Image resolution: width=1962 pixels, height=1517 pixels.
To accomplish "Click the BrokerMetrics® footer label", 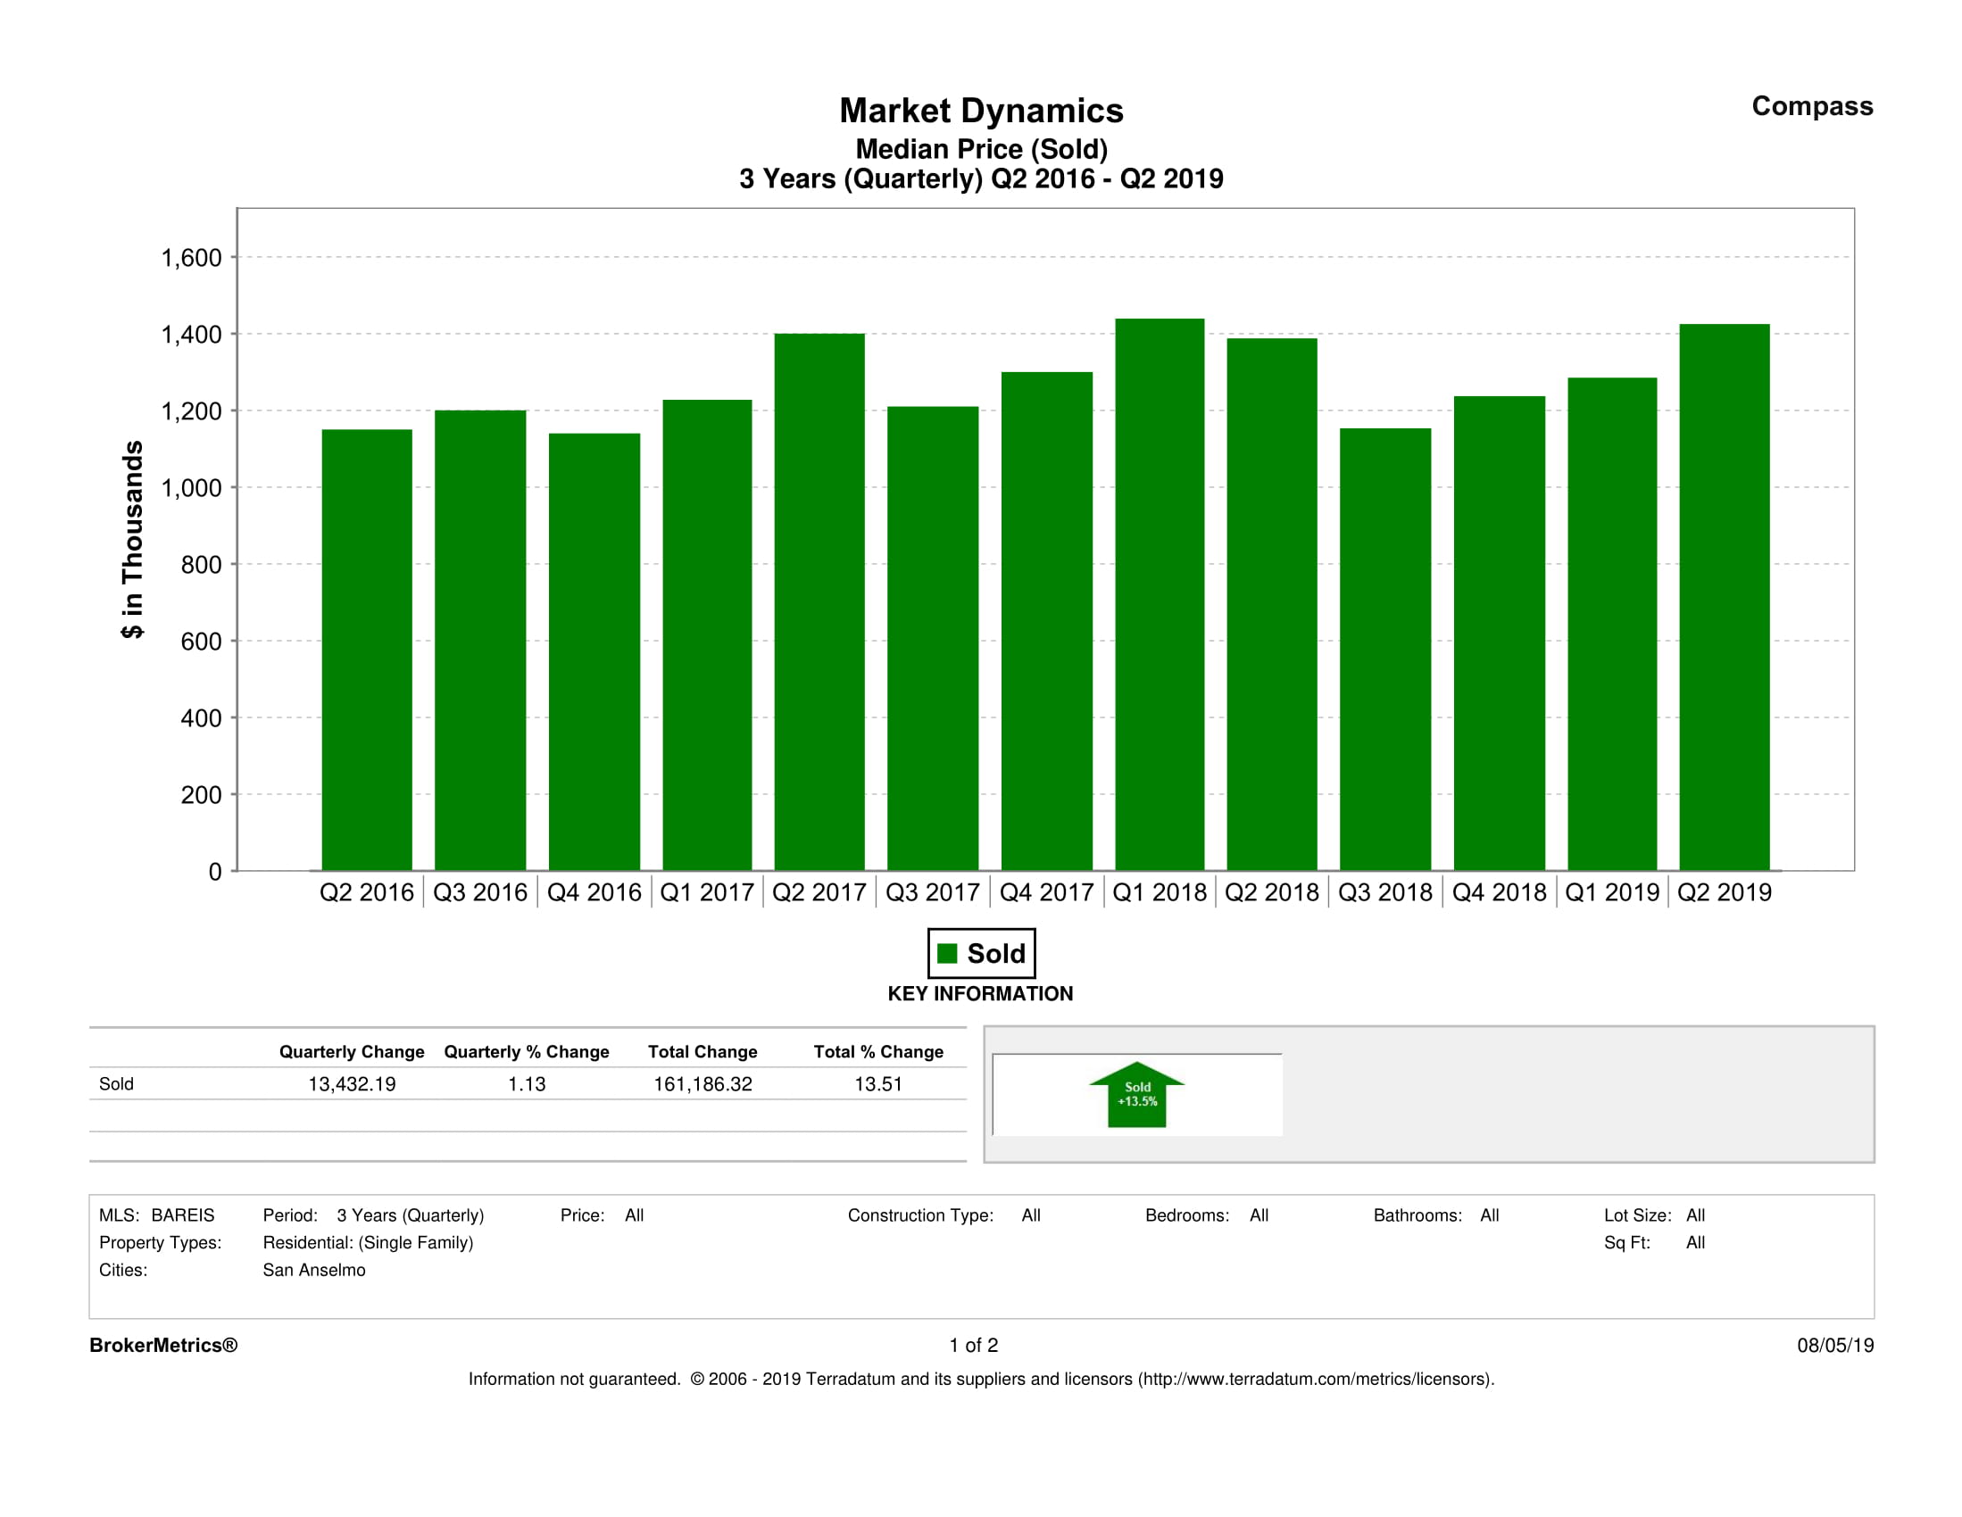I will click(x=163, y=1345).
